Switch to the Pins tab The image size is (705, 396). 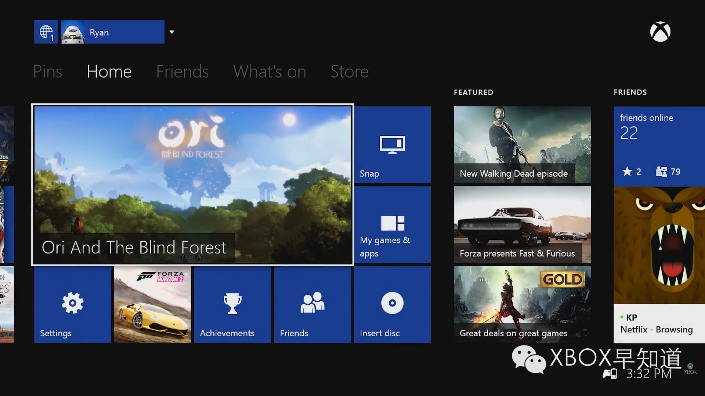tap(47, 71)
